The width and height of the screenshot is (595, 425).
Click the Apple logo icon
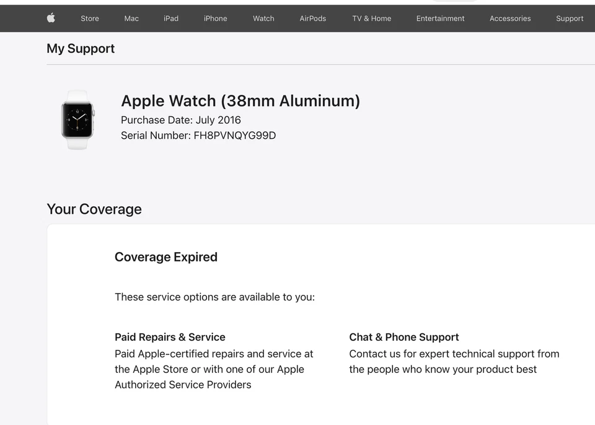click(x=51, y=18)
